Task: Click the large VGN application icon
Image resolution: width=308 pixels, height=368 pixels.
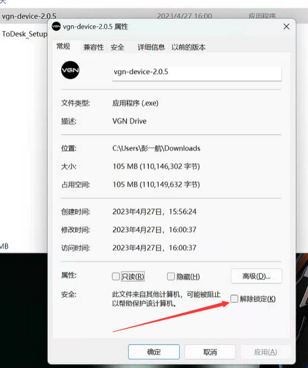Action: pos(70,70)
